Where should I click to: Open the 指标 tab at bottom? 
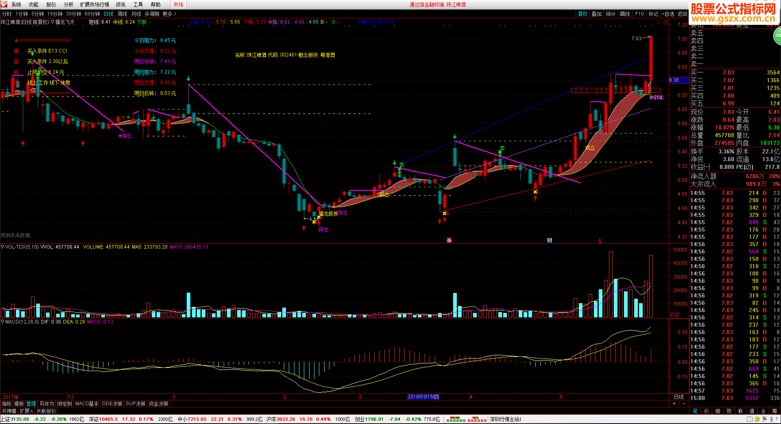7,404
